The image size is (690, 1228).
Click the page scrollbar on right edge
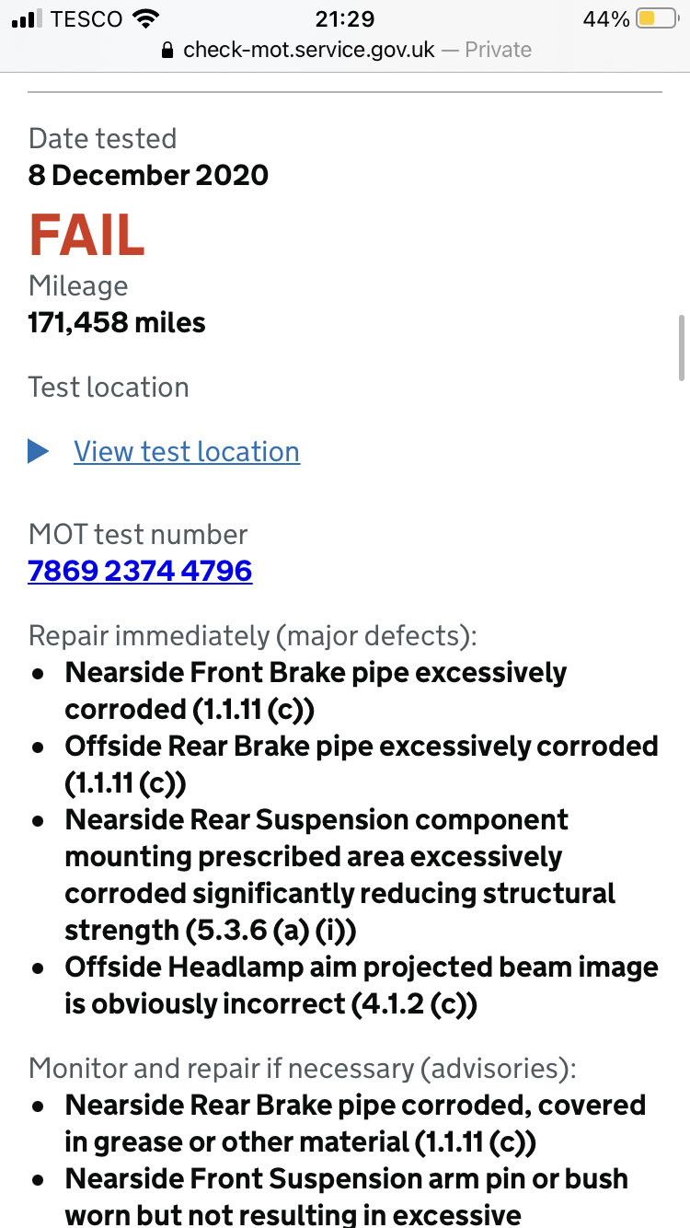coord(681,347)
